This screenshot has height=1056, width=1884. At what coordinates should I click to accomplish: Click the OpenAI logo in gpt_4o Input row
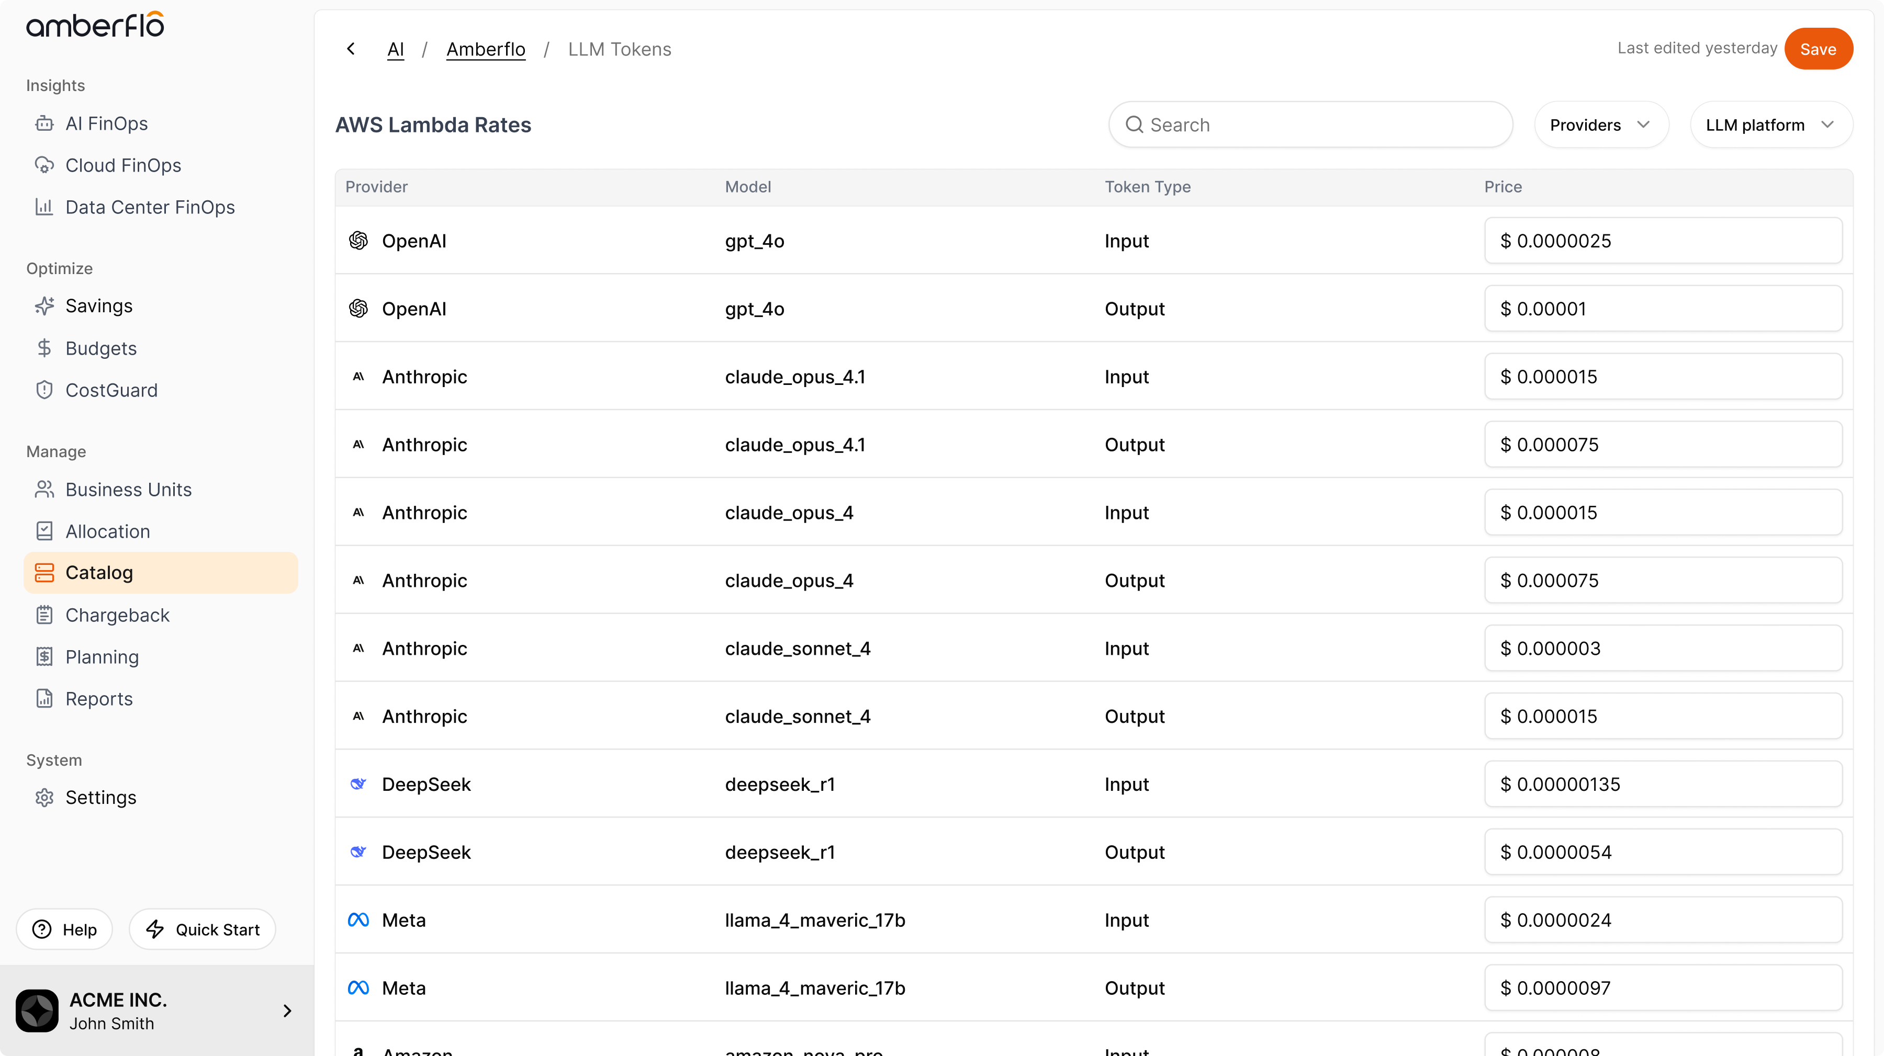coord(358,241)
